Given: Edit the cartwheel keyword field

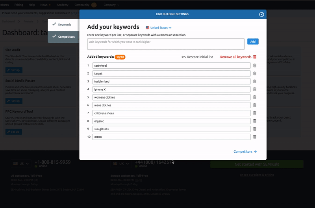Looking at the screenshot, I should tap(171, 66).
